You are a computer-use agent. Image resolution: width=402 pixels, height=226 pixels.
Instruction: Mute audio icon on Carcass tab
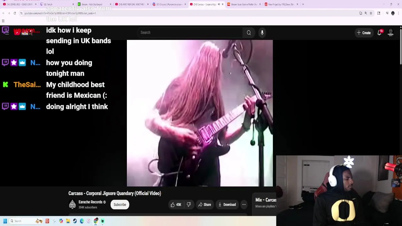click(219, 4)
